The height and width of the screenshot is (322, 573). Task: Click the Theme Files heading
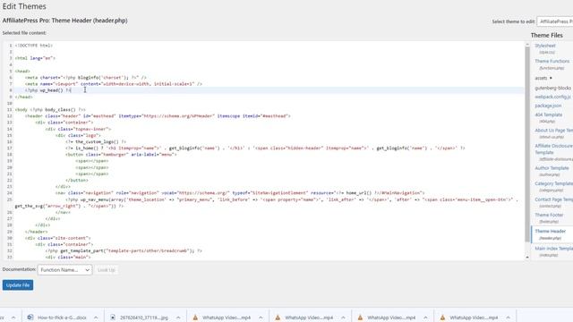click(547, 36)
